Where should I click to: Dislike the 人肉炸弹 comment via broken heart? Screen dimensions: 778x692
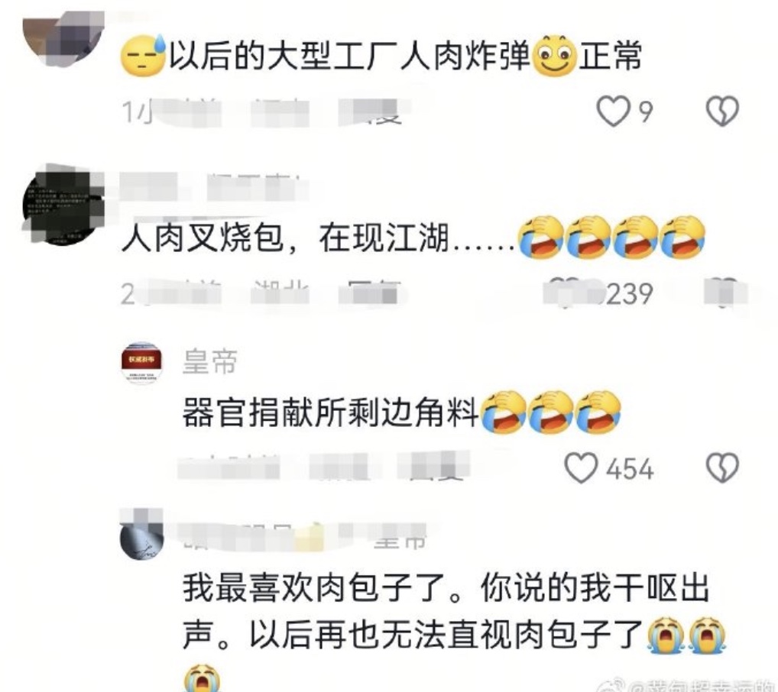(x=722, y=111)
